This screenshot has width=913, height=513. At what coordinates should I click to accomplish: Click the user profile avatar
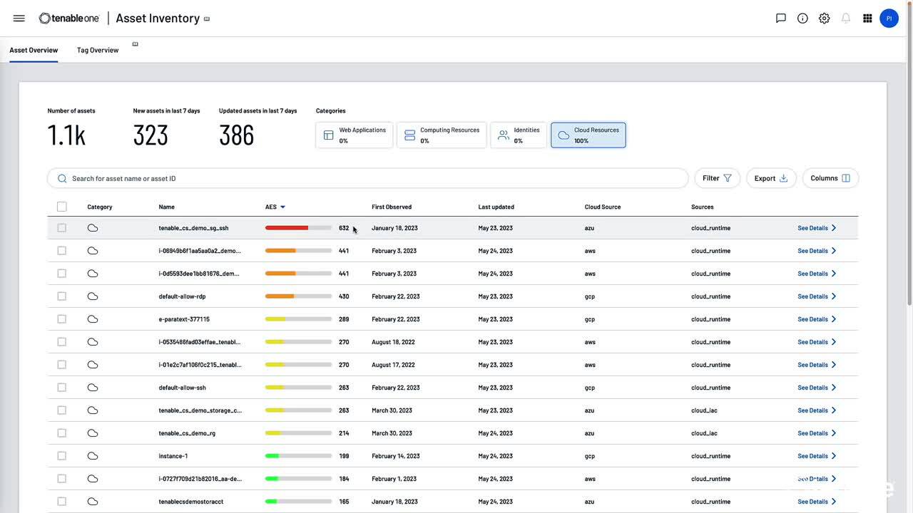[x=889, y=19]
